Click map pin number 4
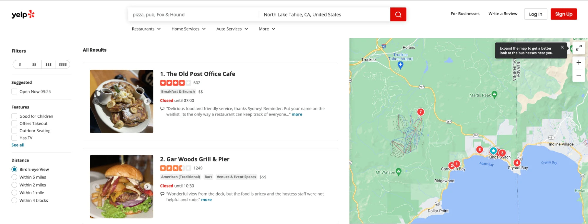The image size is (588, 224). tap(517, 163)
